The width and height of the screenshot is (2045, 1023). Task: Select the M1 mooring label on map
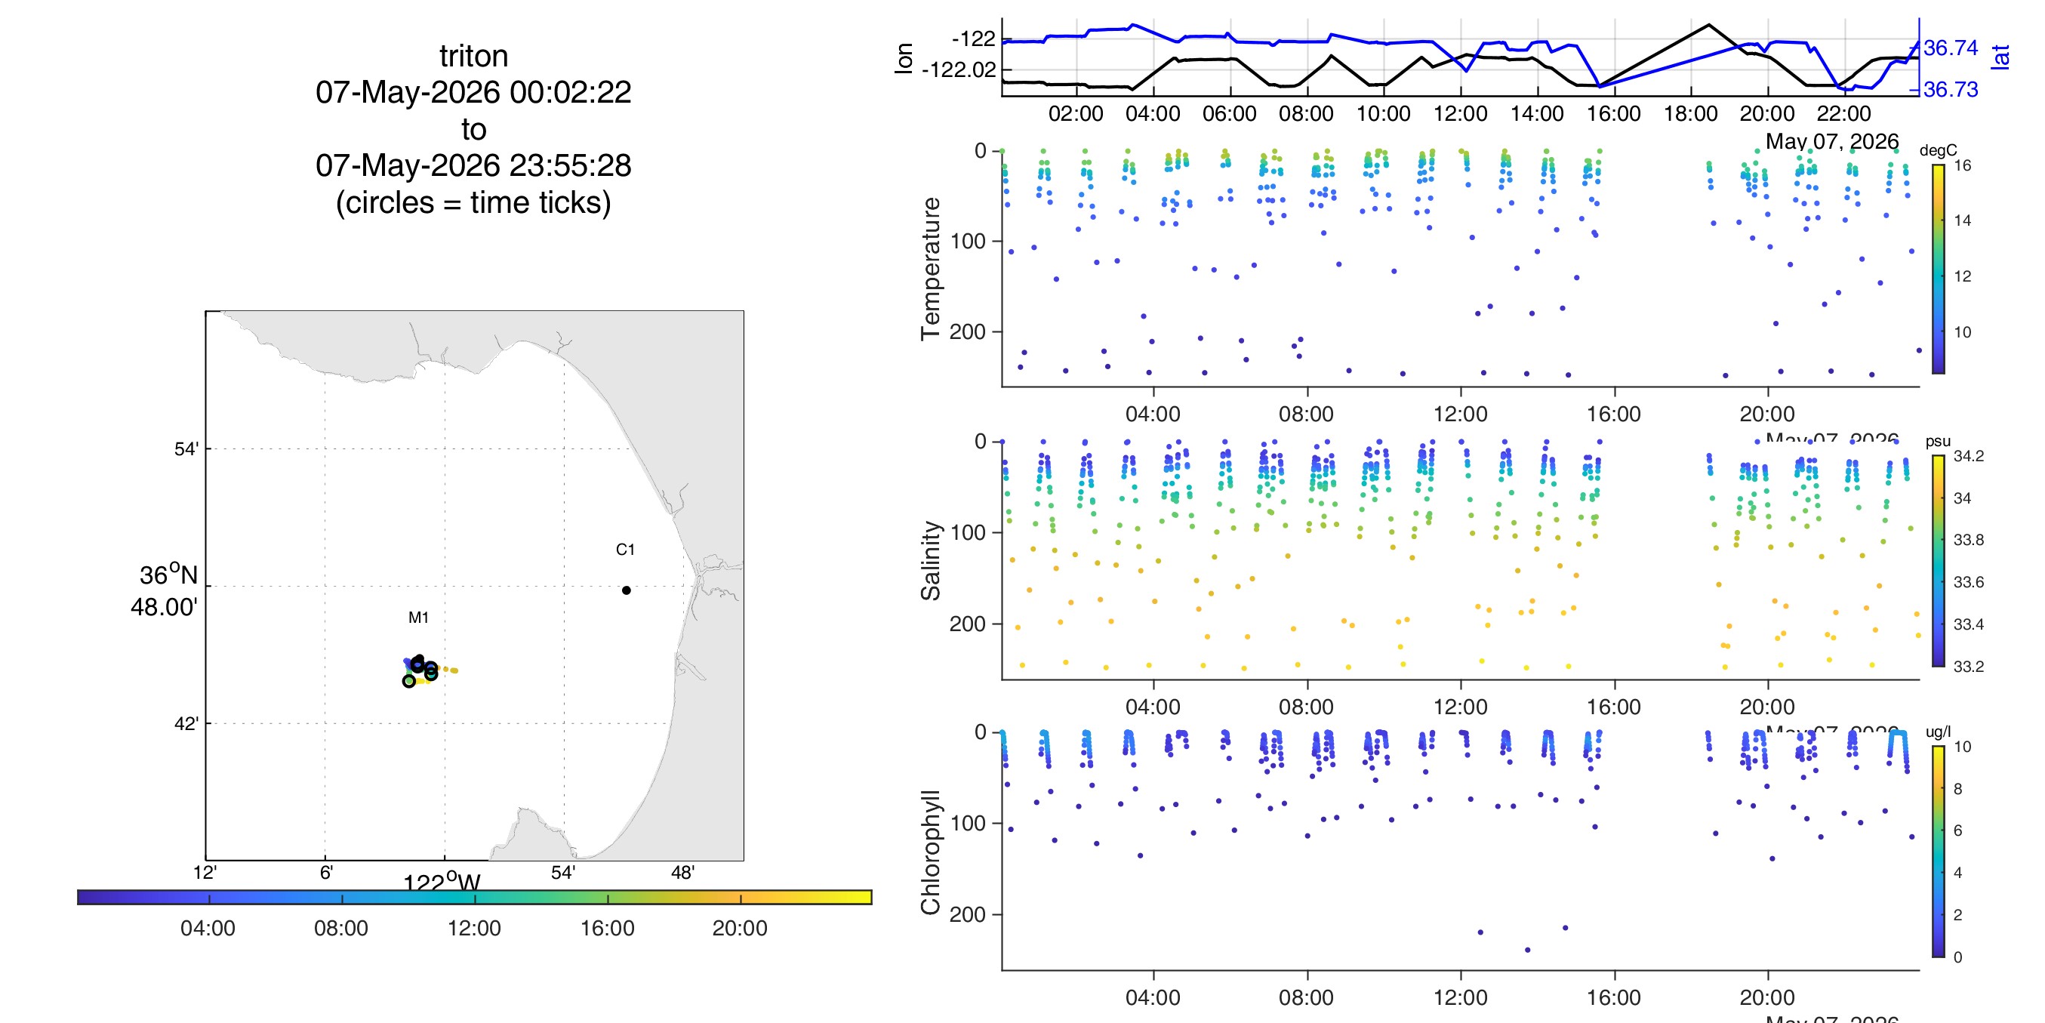418,617
